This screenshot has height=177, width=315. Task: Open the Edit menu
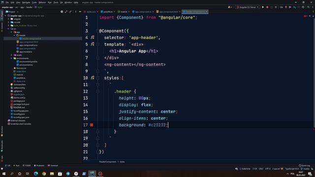tap(12, 2)
